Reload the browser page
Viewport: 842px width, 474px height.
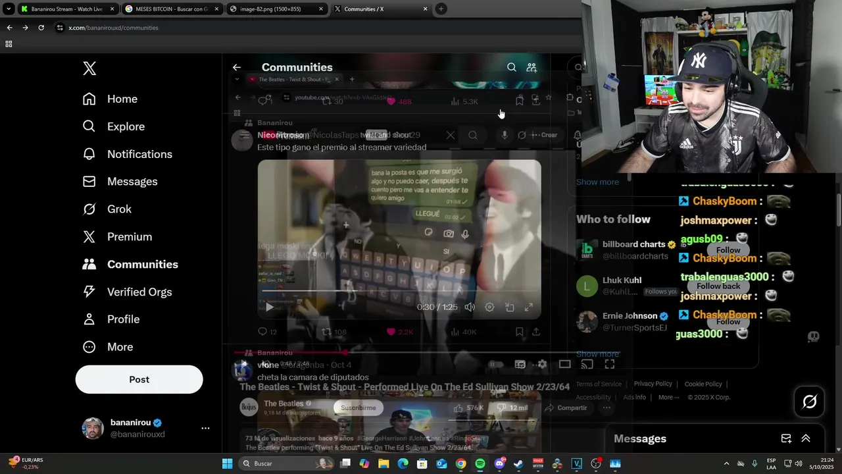41,28
